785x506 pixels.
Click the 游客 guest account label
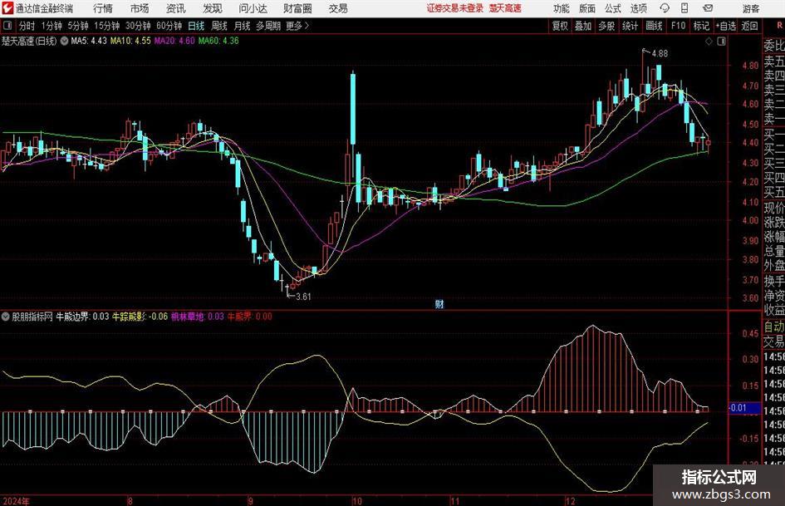coord(751,8)
